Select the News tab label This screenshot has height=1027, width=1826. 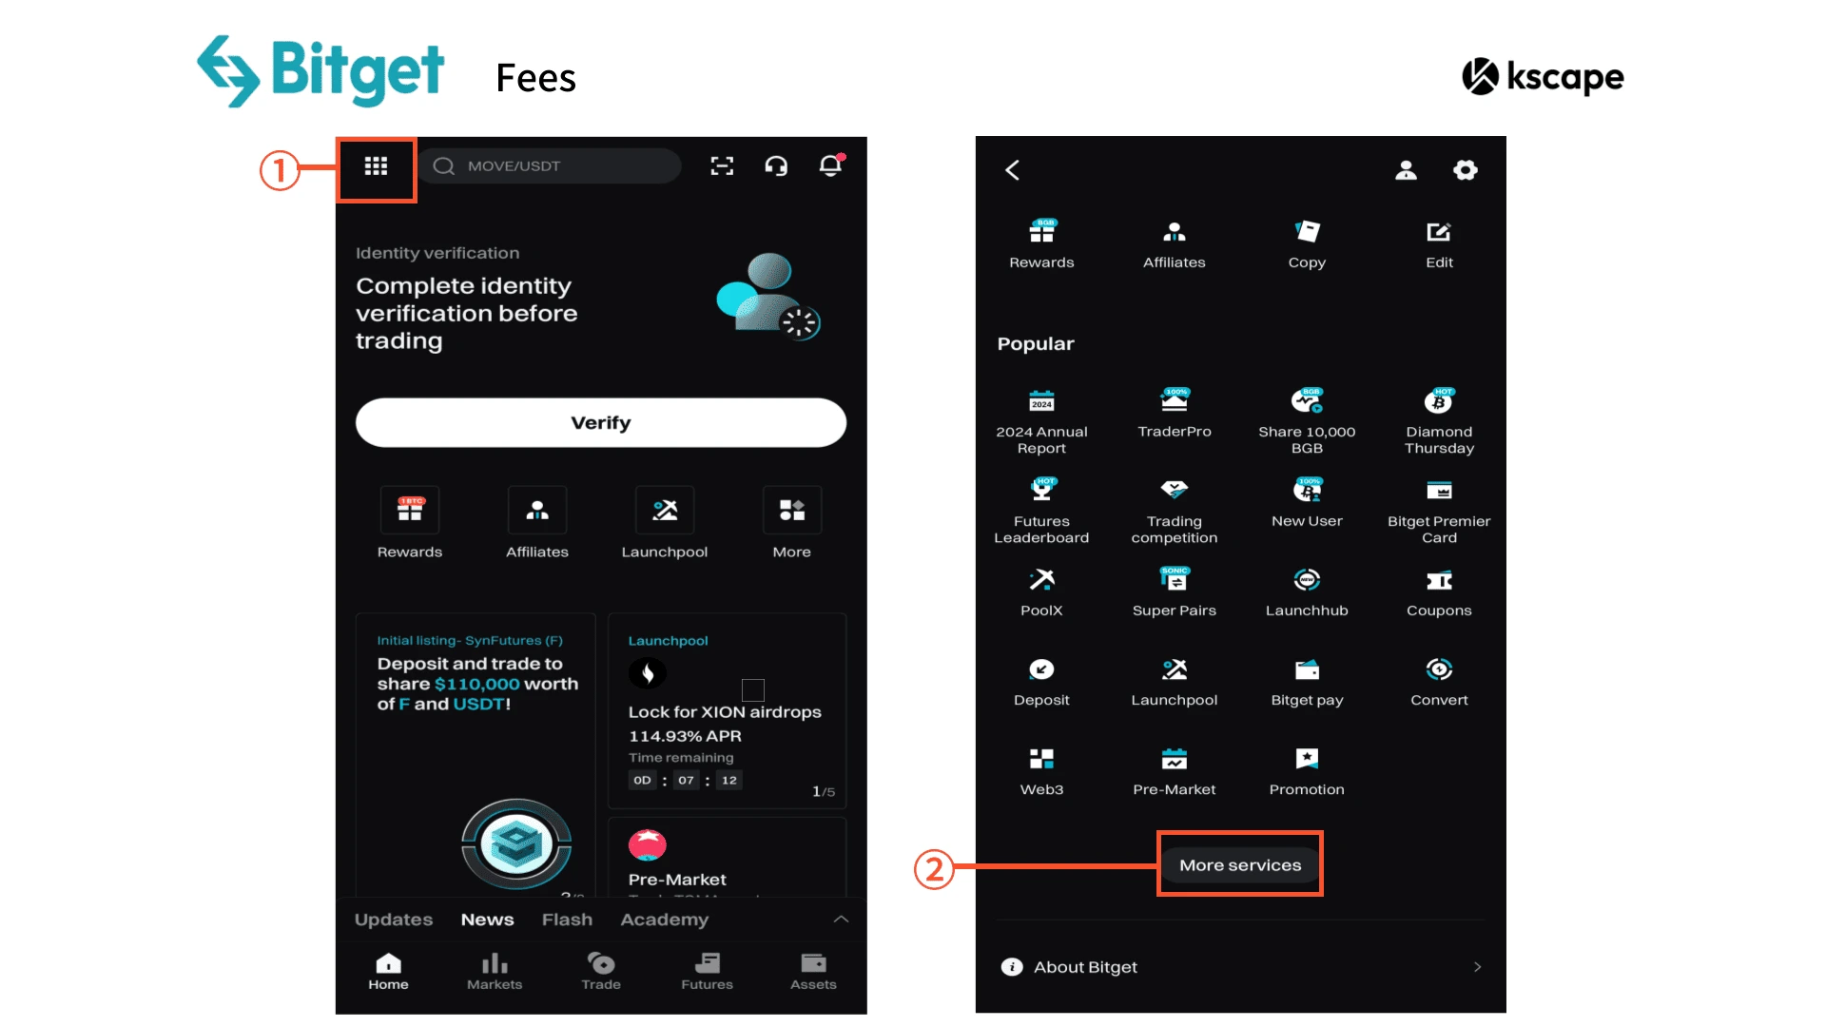(488, 920)
